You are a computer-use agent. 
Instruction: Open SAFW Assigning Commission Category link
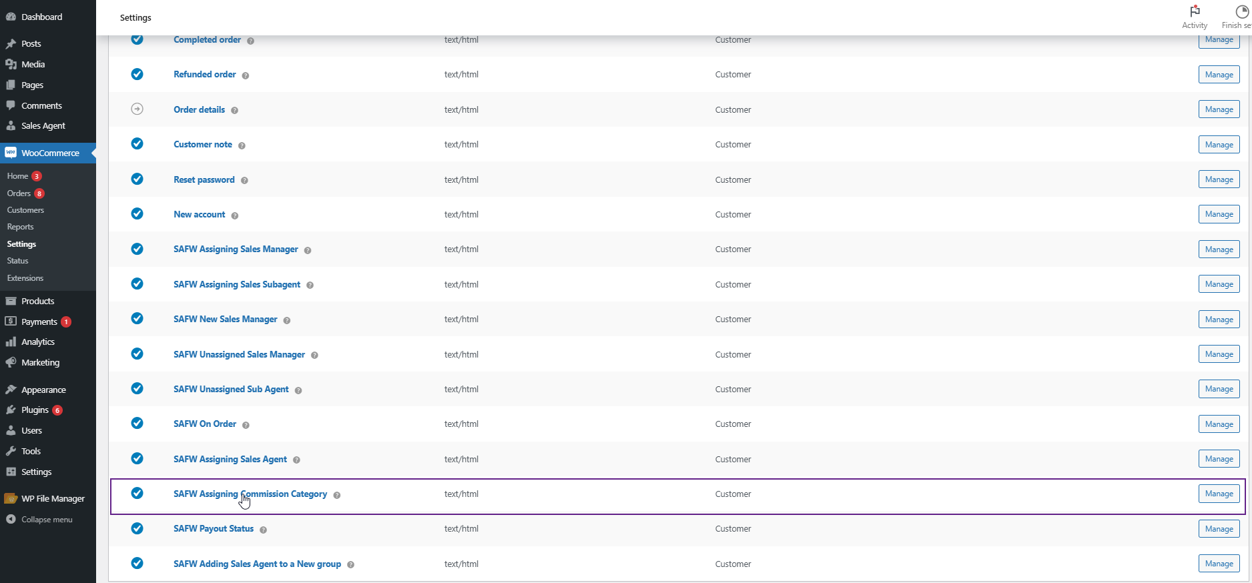[250, 494]
